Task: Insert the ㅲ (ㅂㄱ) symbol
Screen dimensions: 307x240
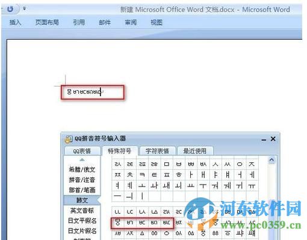Action: tap(130, 223)
